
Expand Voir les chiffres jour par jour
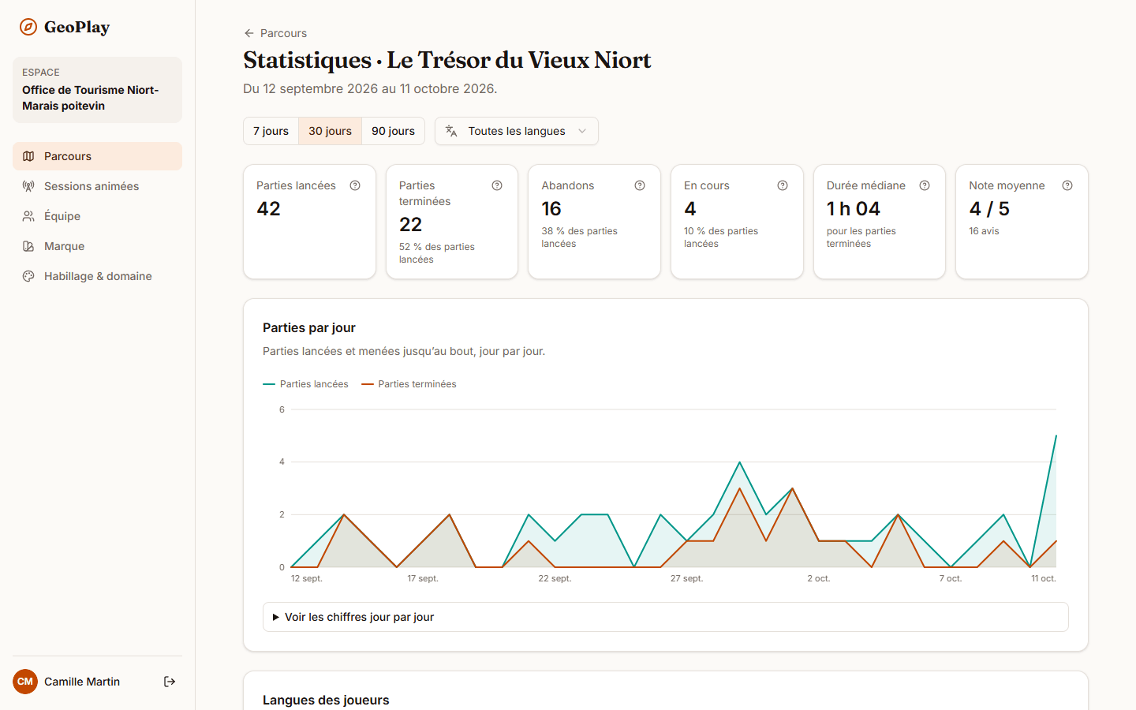(666, 617)
